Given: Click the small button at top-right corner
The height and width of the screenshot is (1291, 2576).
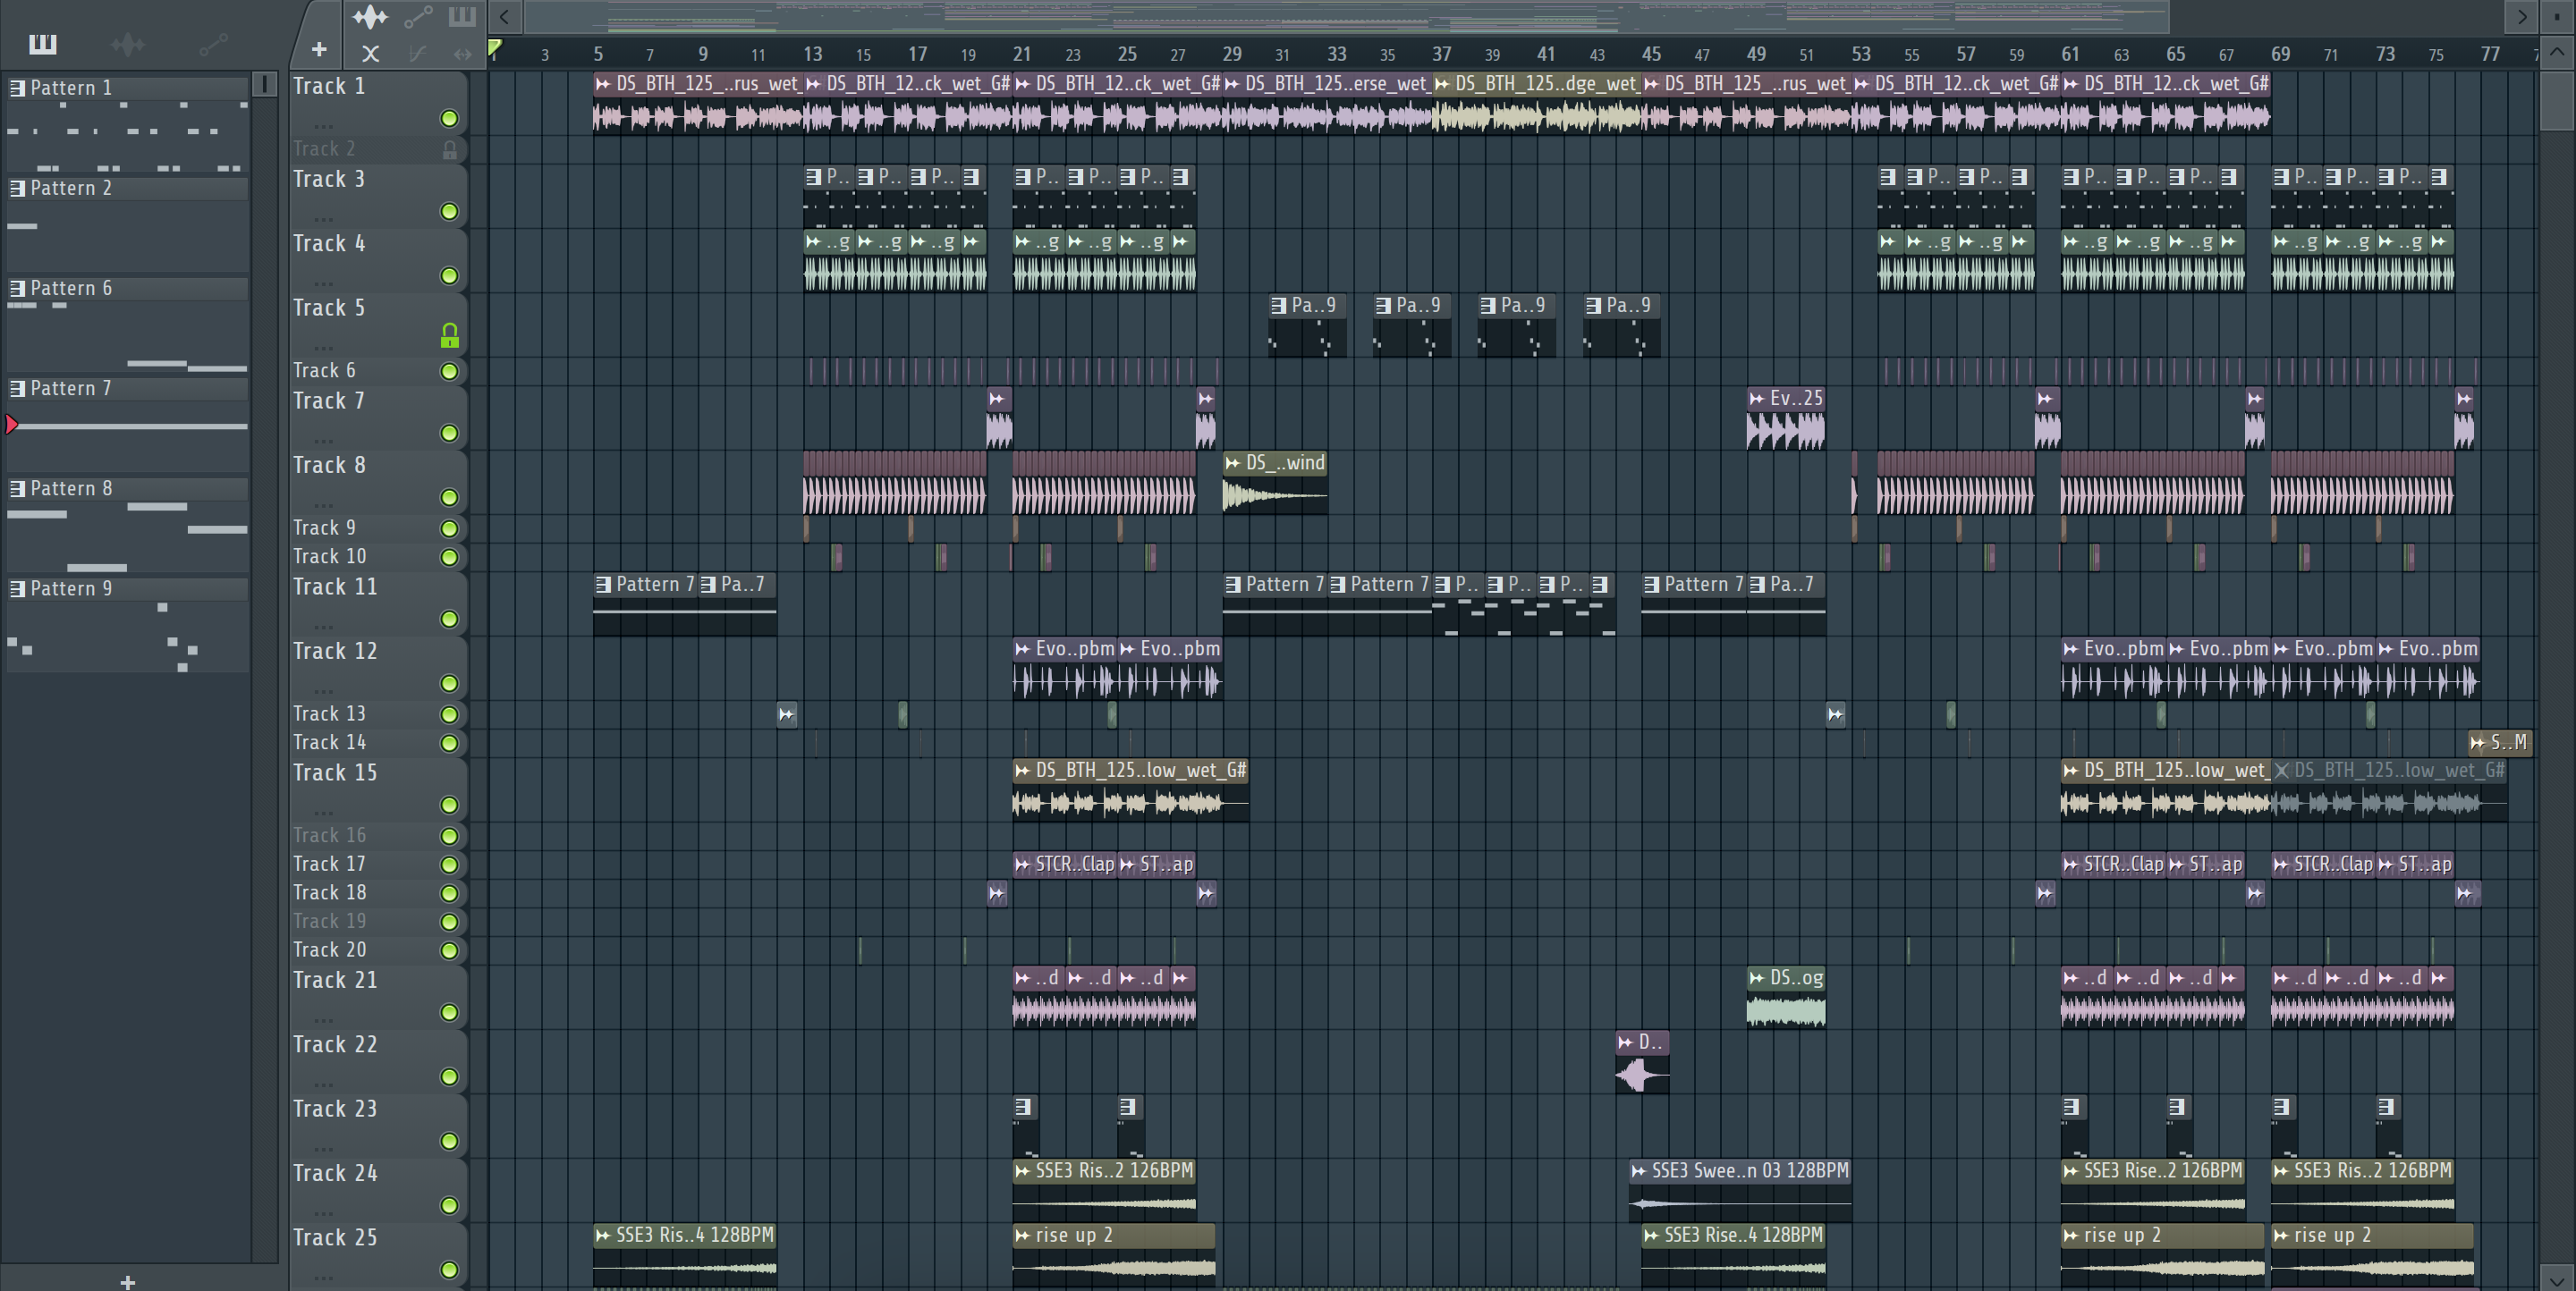Looking at the screenshot, I should tap(2557, 16).
